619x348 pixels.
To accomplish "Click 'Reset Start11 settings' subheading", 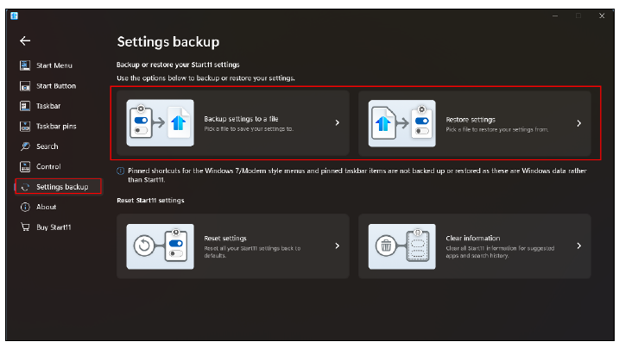I will point(150,201).
